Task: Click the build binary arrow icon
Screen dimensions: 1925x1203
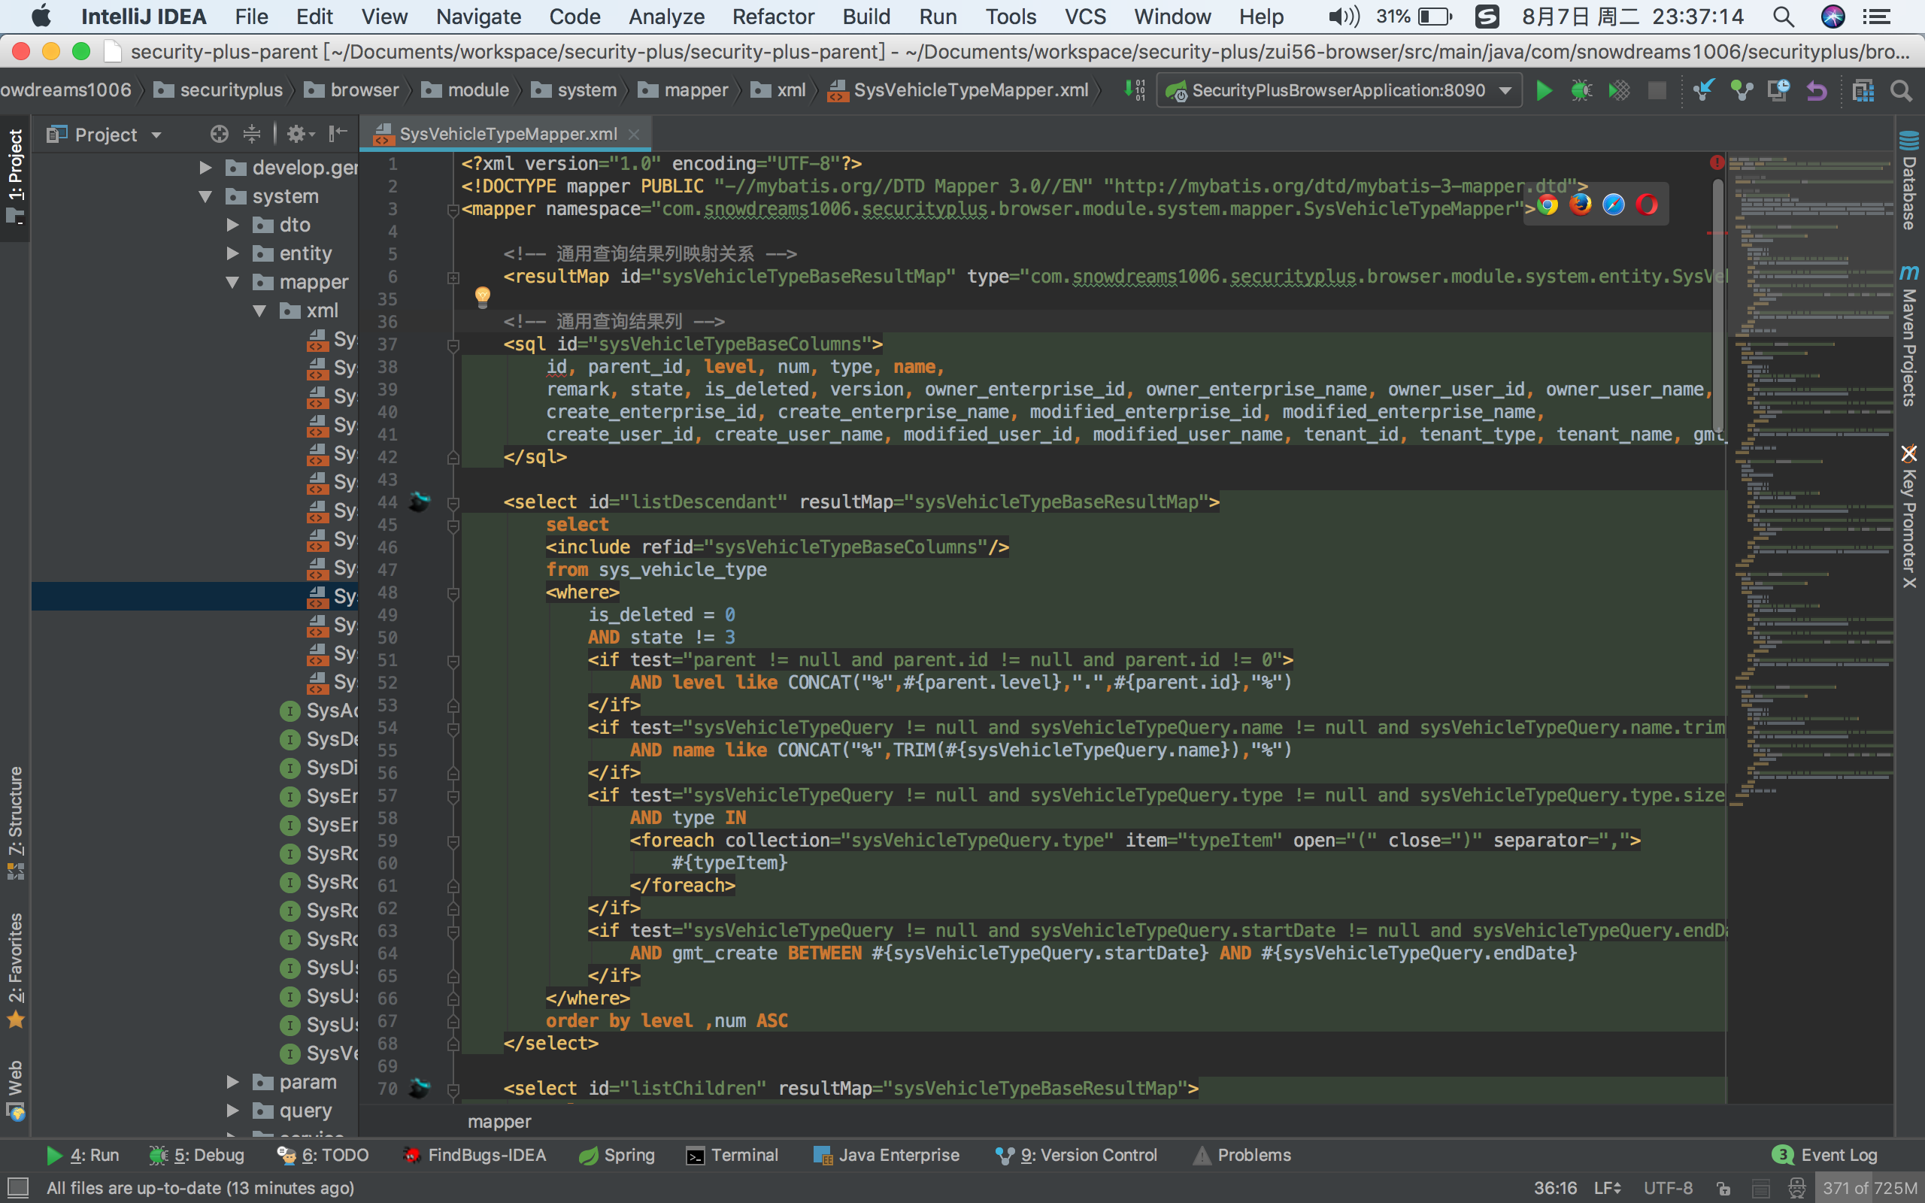Action: (x=1134, y=90)
